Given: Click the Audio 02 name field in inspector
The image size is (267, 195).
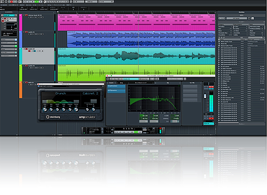Looking at the screenshot, I should pyautogui.click(x=10, y=15).
